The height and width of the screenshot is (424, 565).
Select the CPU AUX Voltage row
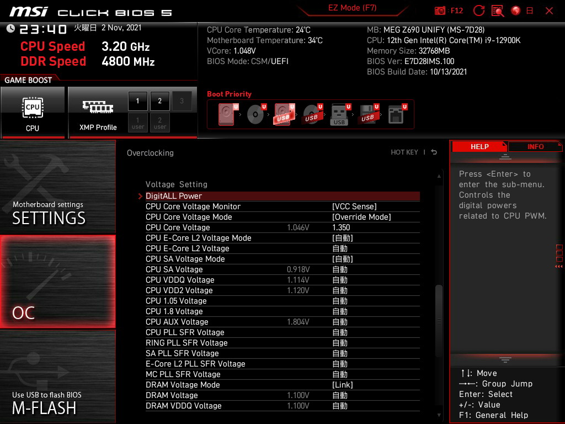point(282,322)
